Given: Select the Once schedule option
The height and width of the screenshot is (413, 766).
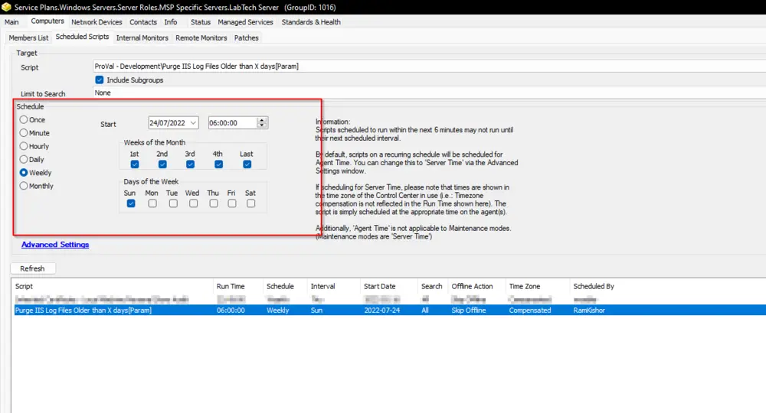Looking at the screenshot, I should tap(24, 119).
